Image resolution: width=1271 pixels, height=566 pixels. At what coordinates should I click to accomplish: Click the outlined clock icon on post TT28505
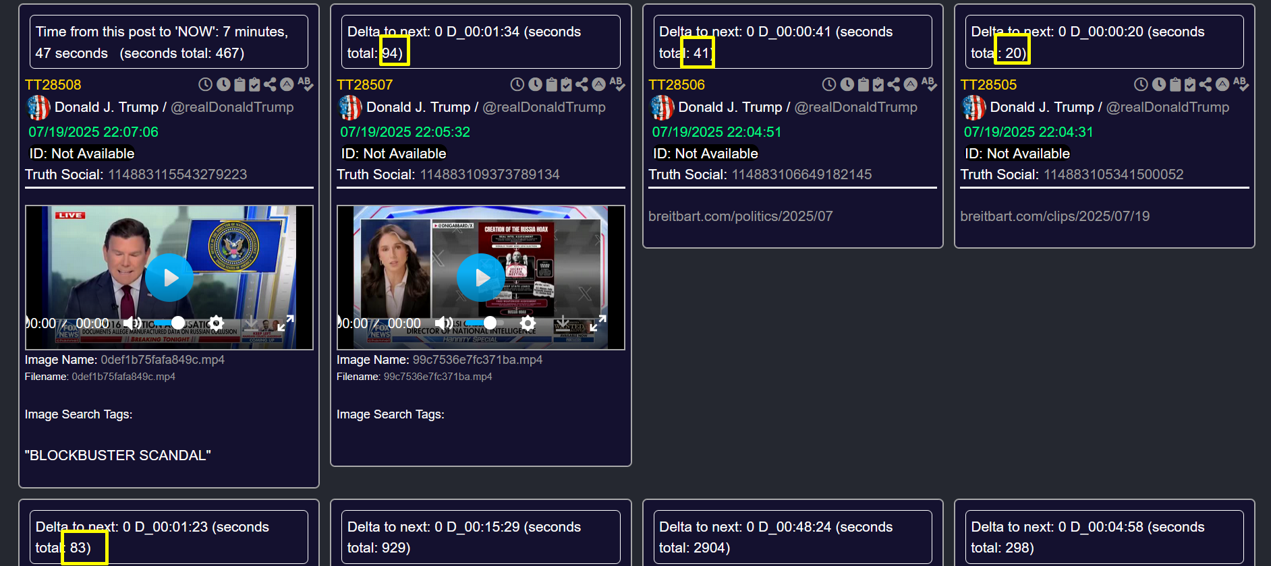(1141, 84)
